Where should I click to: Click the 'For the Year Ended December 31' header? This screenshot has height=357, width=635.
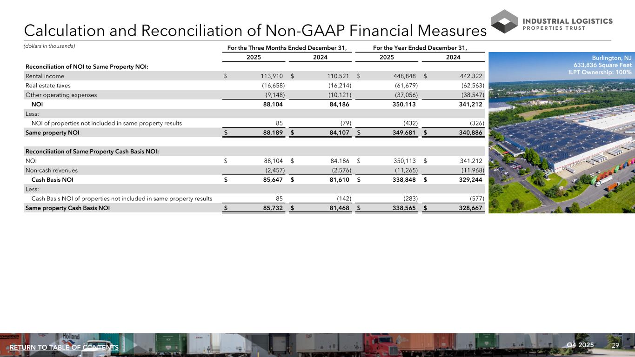tap(420, 48)
